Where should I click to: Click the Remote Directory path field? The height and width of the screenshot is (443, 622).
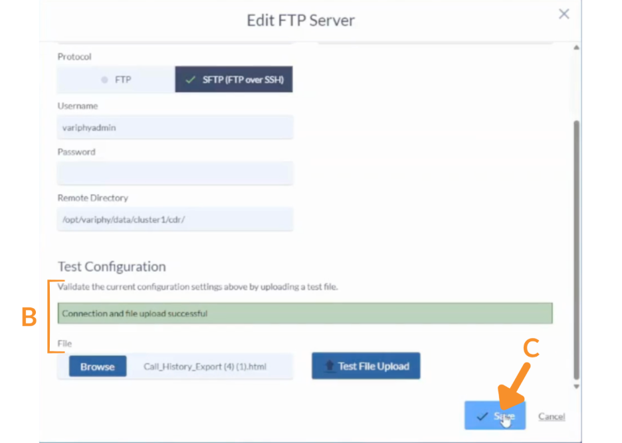click(x=175, y=219)
